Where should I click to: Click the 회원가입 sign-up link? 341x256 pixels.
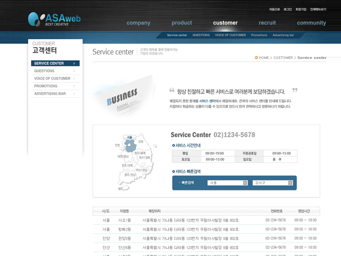[301, 10]
